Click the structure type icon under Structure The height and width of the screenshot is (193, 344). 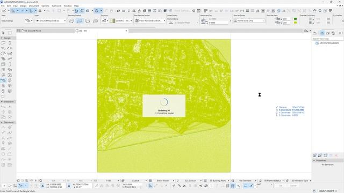point(104,21)
